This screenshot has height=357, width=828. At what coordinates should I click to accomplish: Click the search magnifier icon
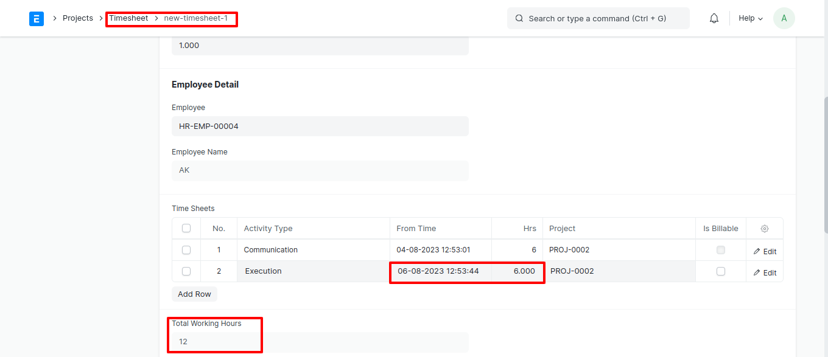click(x=519, y=18)
